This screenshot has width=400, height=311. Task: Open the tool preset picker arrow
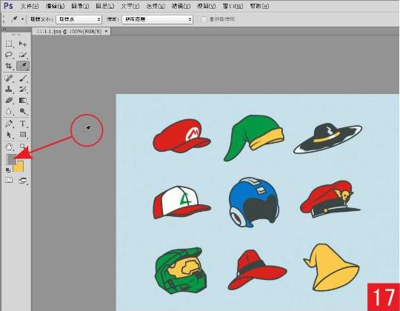(x=23, y=19)
